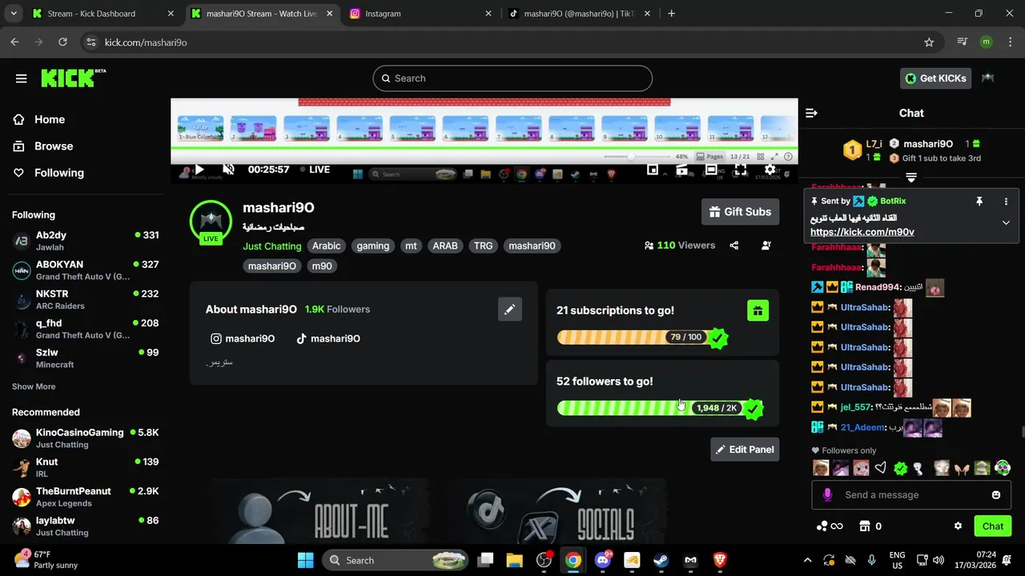Toggle mini player mode icon
Screen dimensions: 1025x576
[653, 170]
